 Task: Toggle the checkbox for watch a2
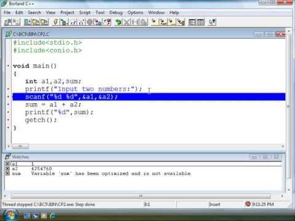7,169
